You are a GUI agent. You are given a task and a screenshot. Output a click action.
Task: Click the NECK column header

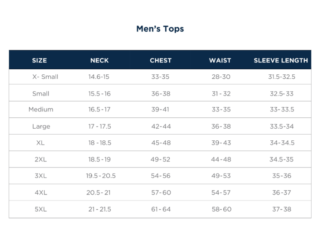tap(99, 61)
